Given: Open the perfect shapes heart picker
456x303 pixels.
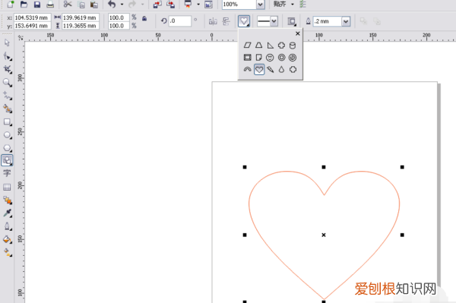Looking at the screenshot, I should (244, 21).
